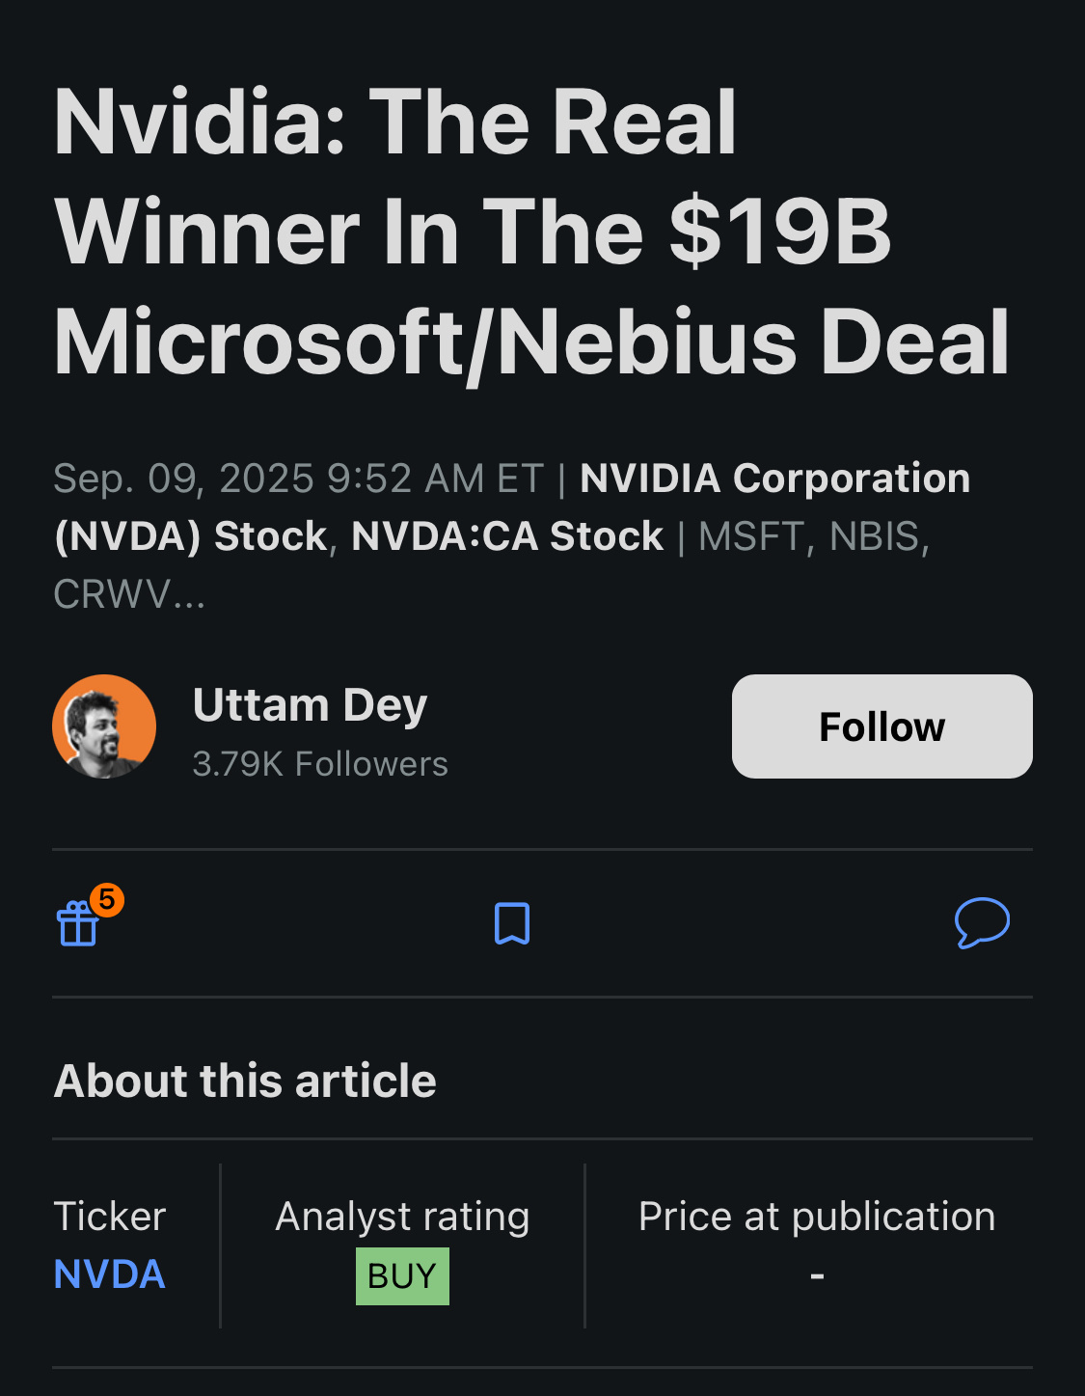Click the Nvidia article headline

530,232
